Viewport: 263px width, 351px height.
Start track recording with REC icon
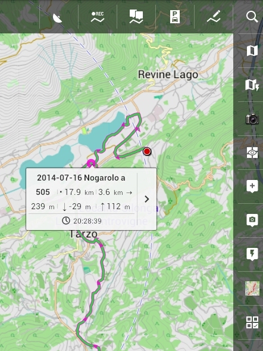(98, 17)
